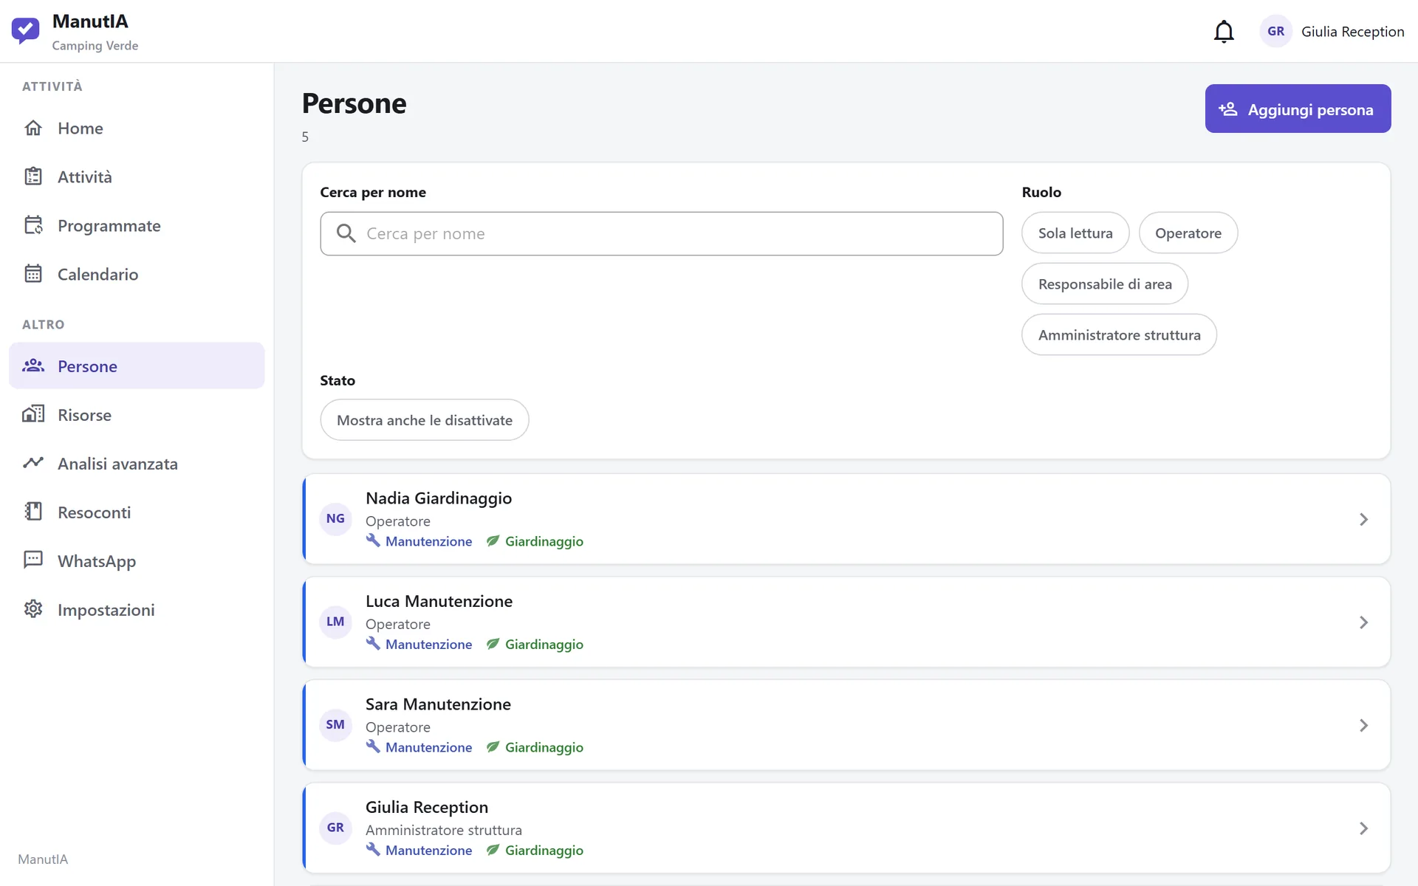The width and height of the screenshot is (1418, 886).
Task: Click the Persone people icon in sidebar
Action: pos(33,365)
